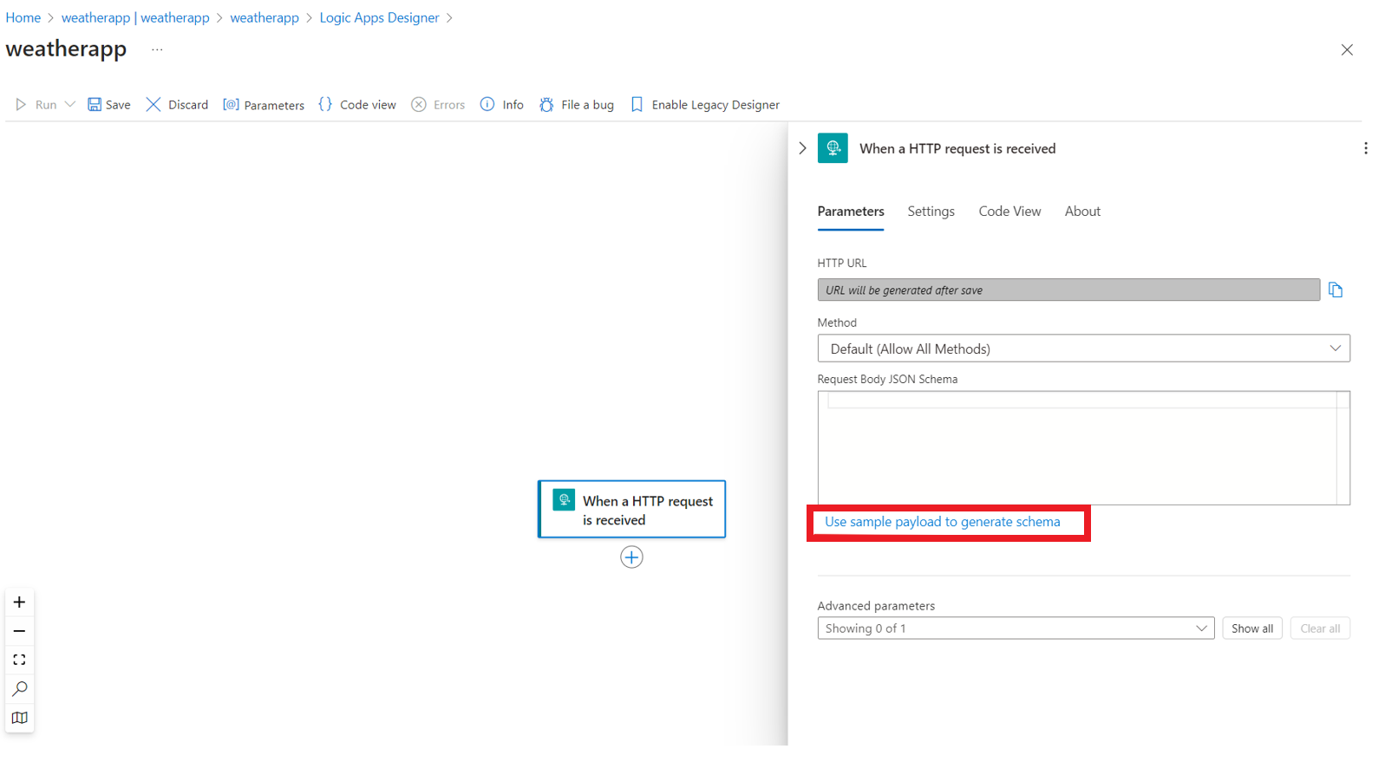Image resolution: width=1385 pixels, height=762 pixels.
Task: Add a step below the trigger
Action: coord(631,557)
